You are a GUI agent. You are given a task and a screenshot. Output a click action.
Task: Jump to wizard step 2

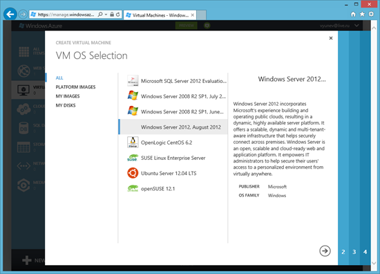(x=343, y=252)
